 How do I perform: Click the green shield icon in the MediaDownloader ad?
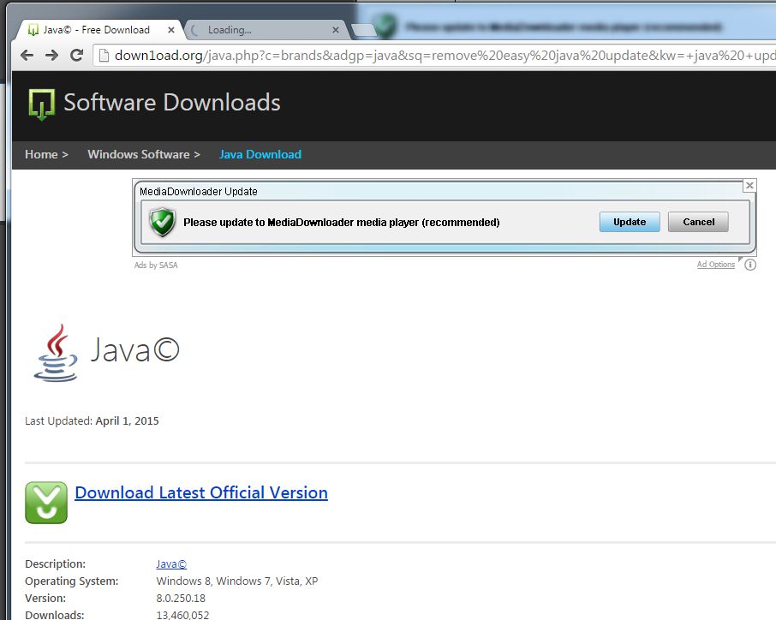[163, 222]
